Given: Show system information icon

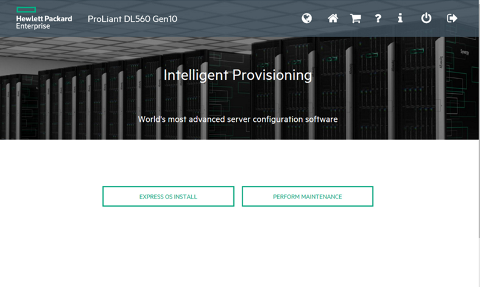Looking at the screenshot, I should [x=400, y=18].
